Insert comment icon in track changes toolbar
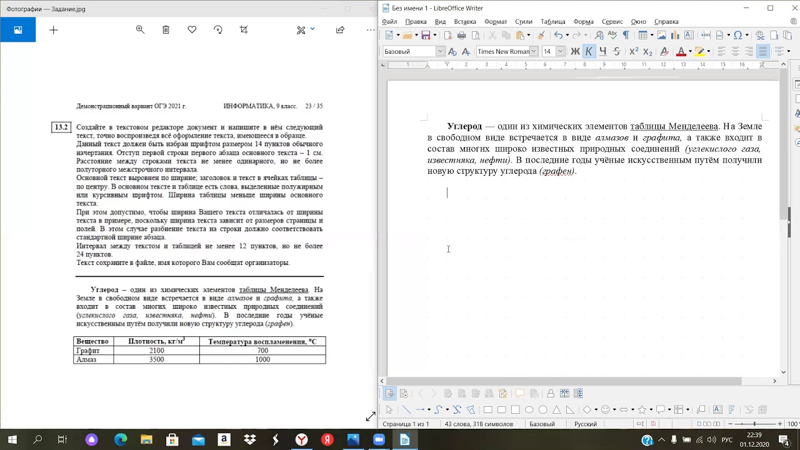This screenshot has width=800, height=450. 520,393
